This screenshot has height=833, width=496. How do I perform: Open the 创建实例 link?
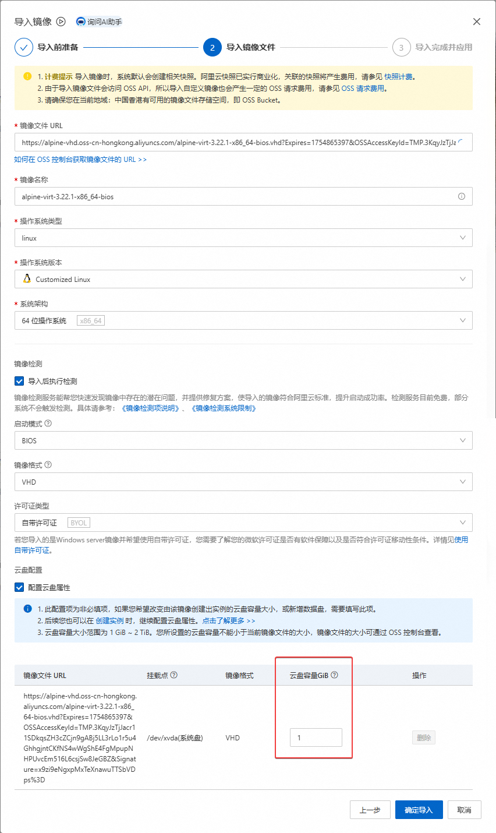[110, 621]
